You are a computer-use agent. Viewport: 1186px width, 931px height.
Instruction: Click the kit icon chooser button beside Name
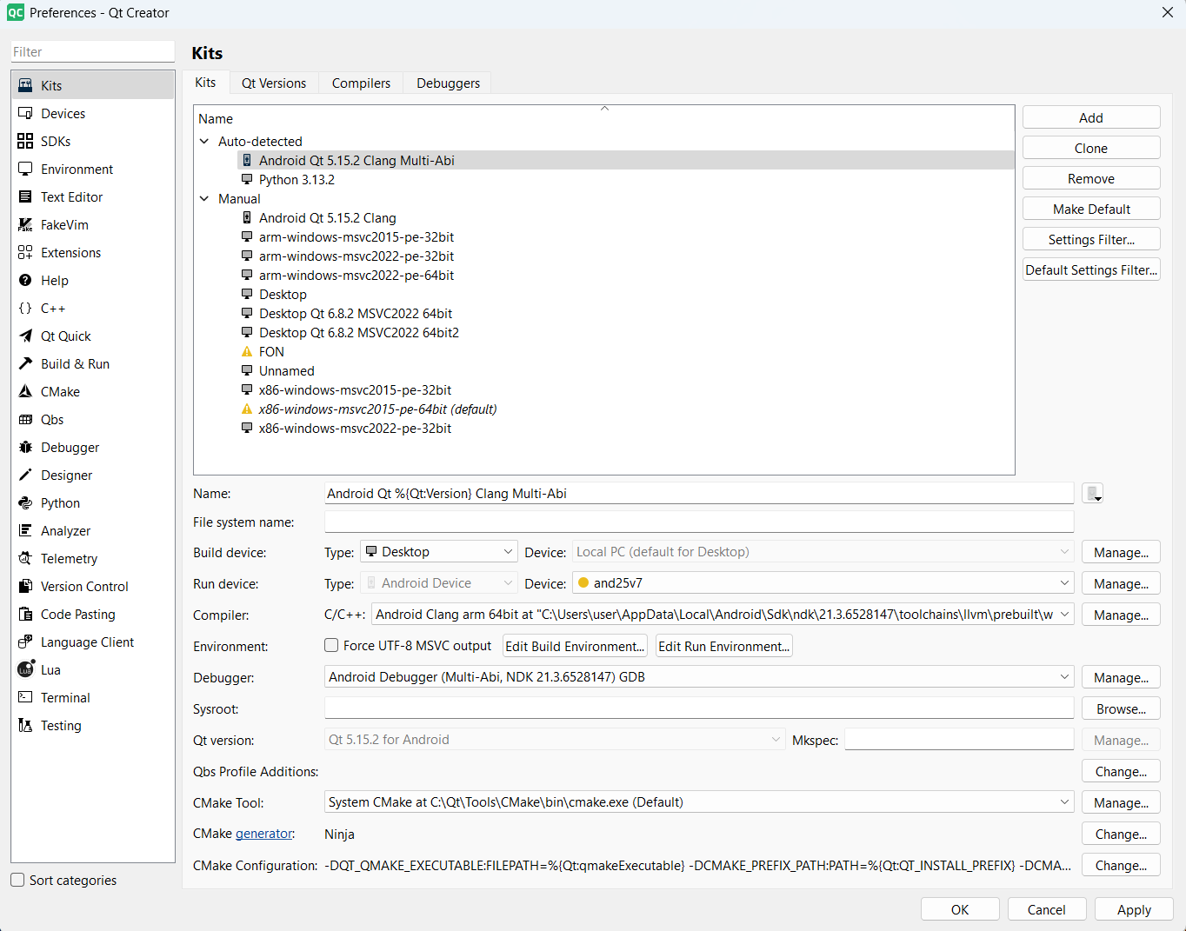(1093, 493)
